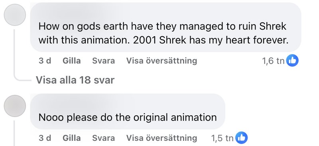Toggle Gilla on the "ruin Shrek" comment
319x146 pixels.
(72, 61)
